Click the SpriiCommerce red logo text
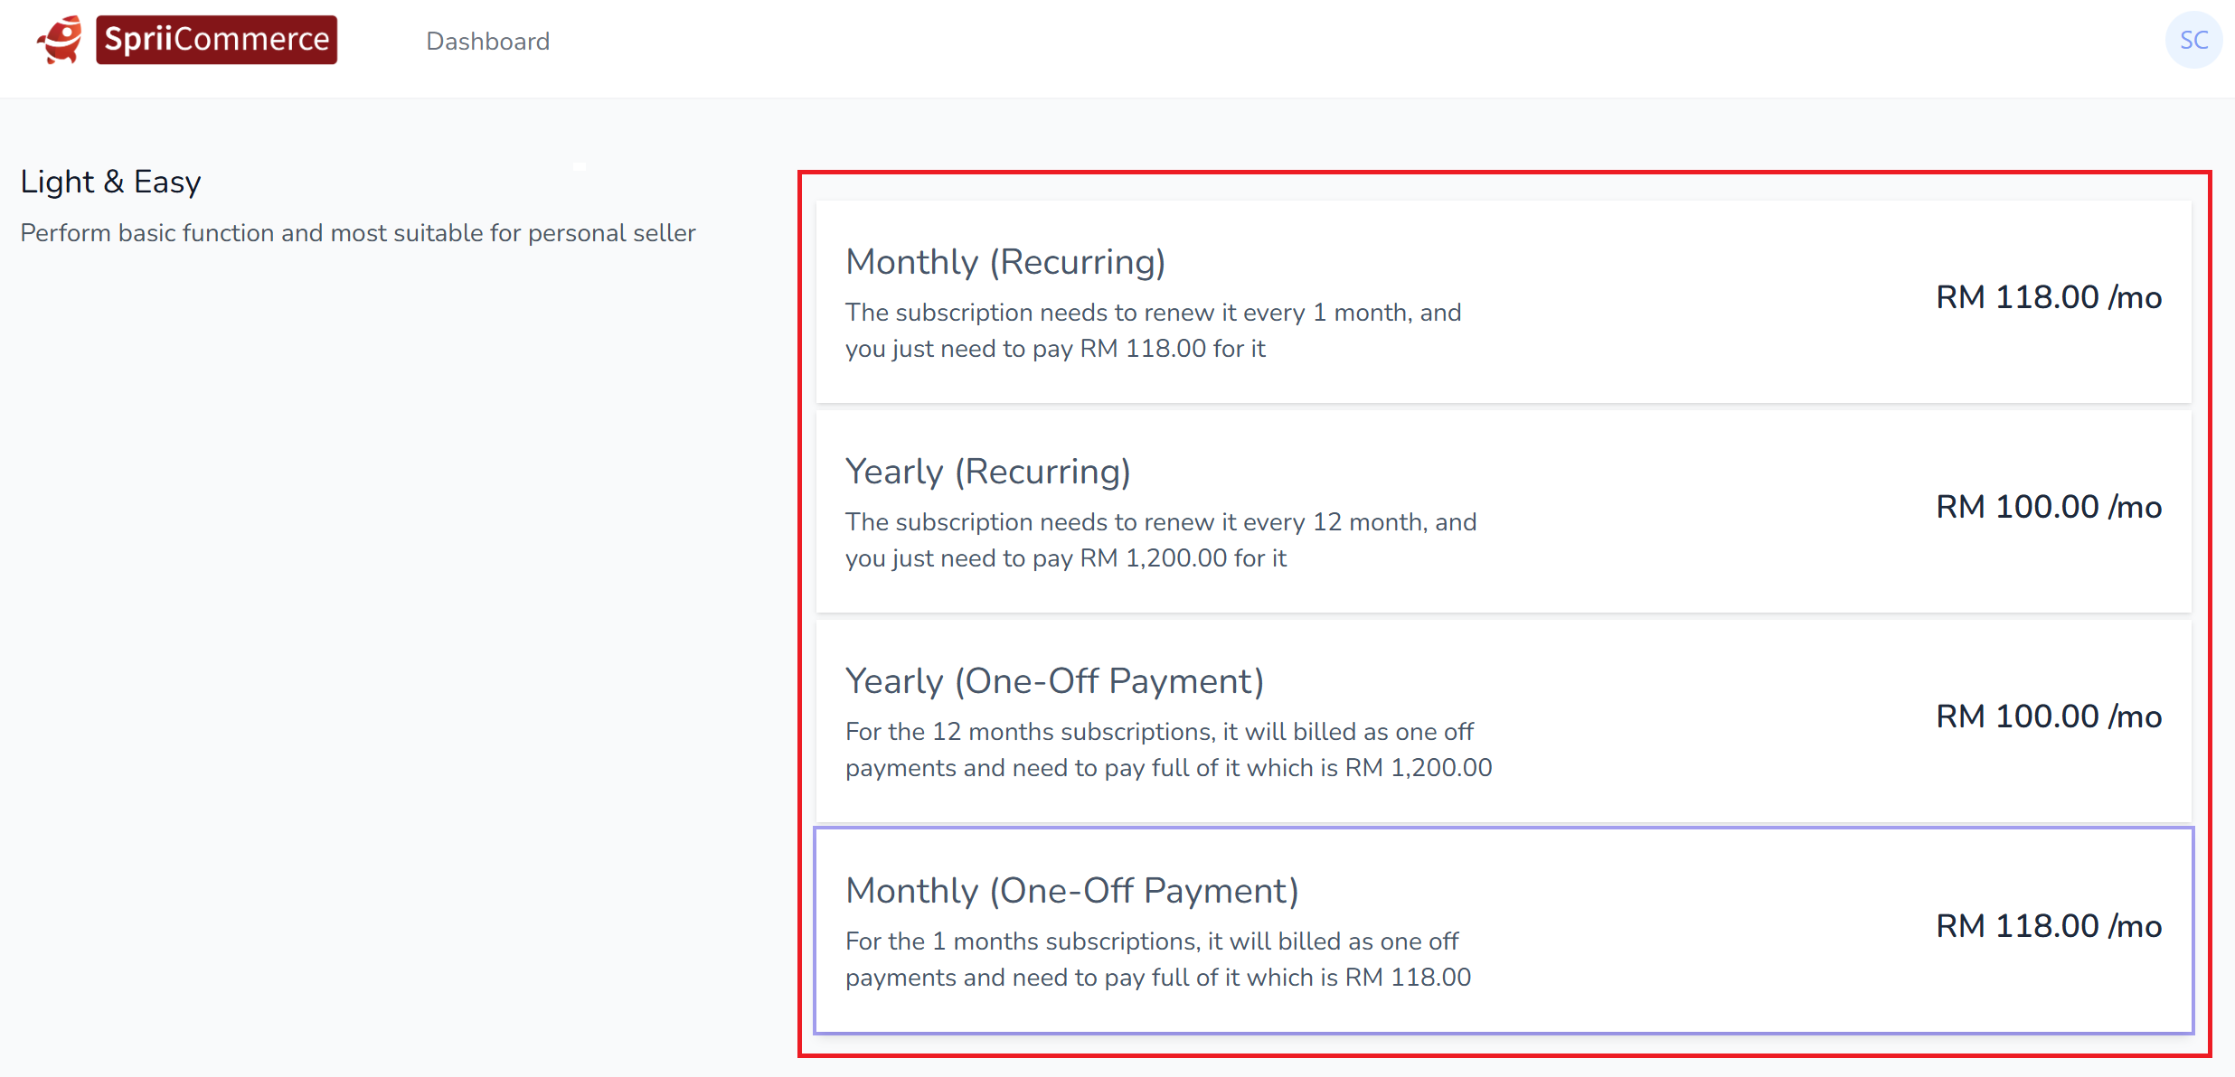Image resolution: width=2235 pixels, height=1077 pixels. [217, 40]
